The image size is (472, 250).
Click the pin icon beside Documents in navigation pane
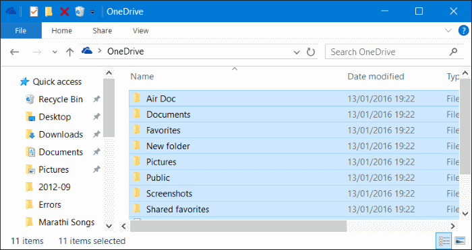pos(96,152)
